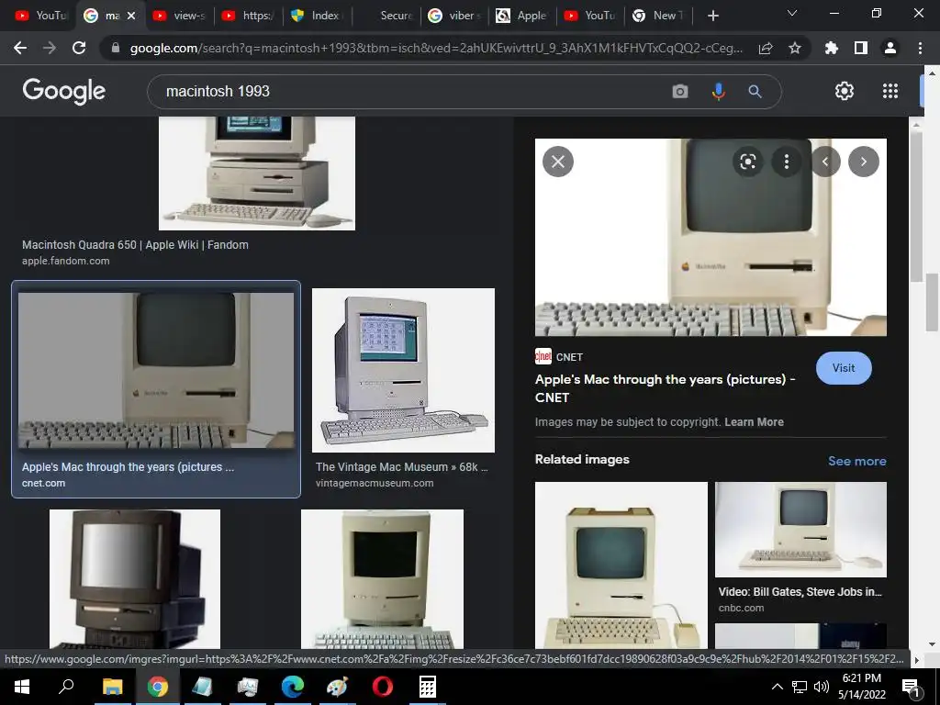Open Google apps grid
This screenshot has height=705, width=940.
890,91
